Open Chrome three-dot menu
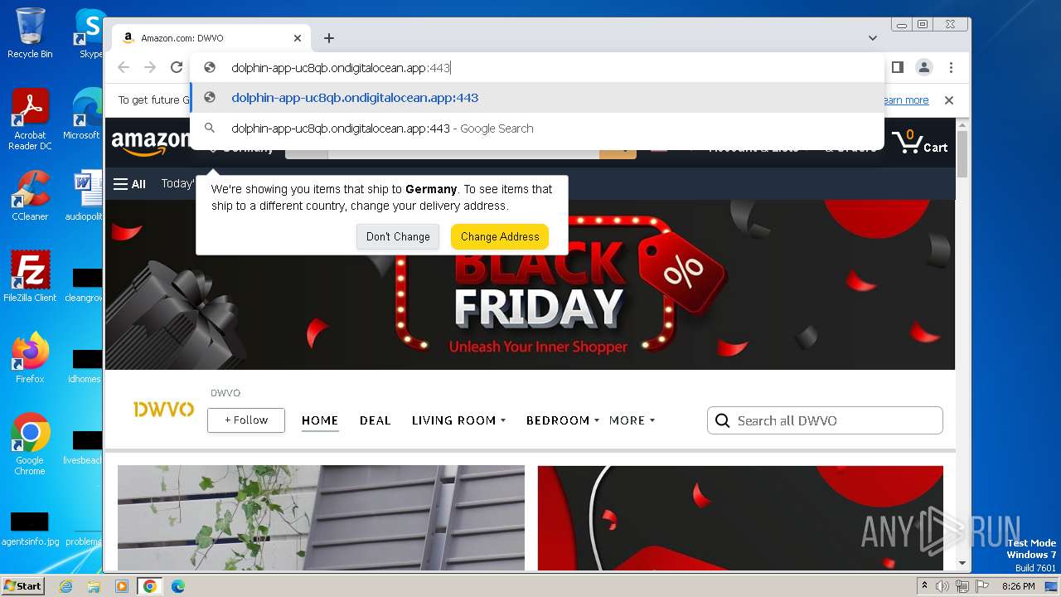Image resolution: width=1061 pixels, height=597 pixels. click(952, 67)
